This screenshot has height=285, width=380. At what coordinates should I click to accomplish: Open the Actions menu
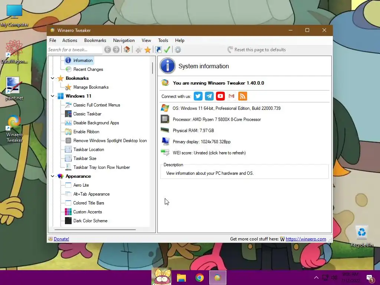pos(69,40)
